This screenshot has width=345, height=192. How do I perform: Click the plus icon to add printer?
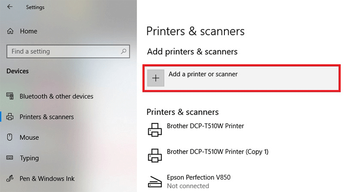[x=155, y=78]
